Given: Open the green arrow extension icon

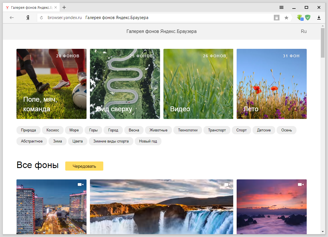Looking at the screenshot, I should coord(300,18).
